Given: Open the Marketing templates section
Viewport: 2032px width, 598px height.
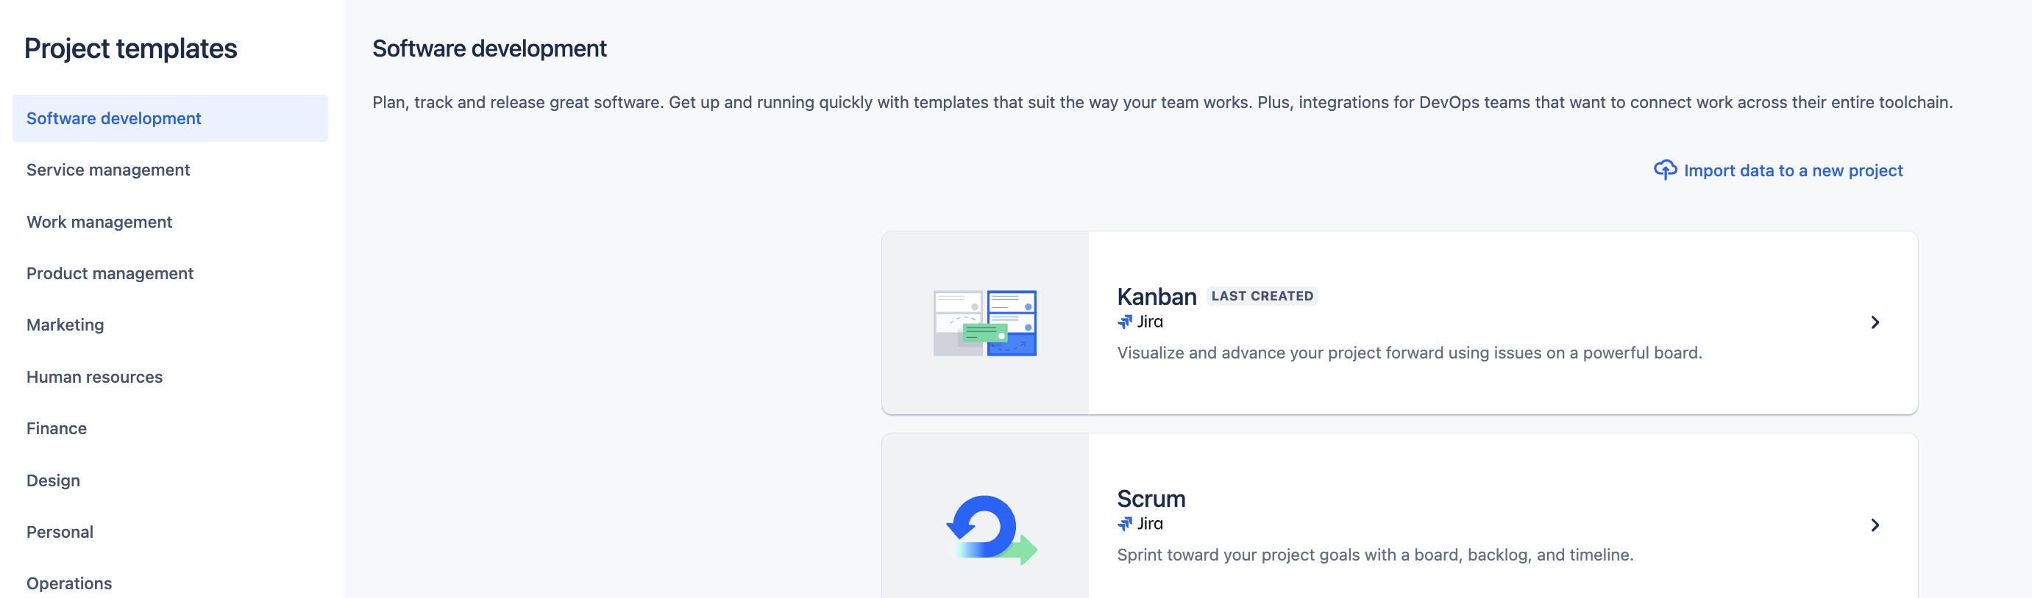Looking at the screenshot, I should point(65,325).
